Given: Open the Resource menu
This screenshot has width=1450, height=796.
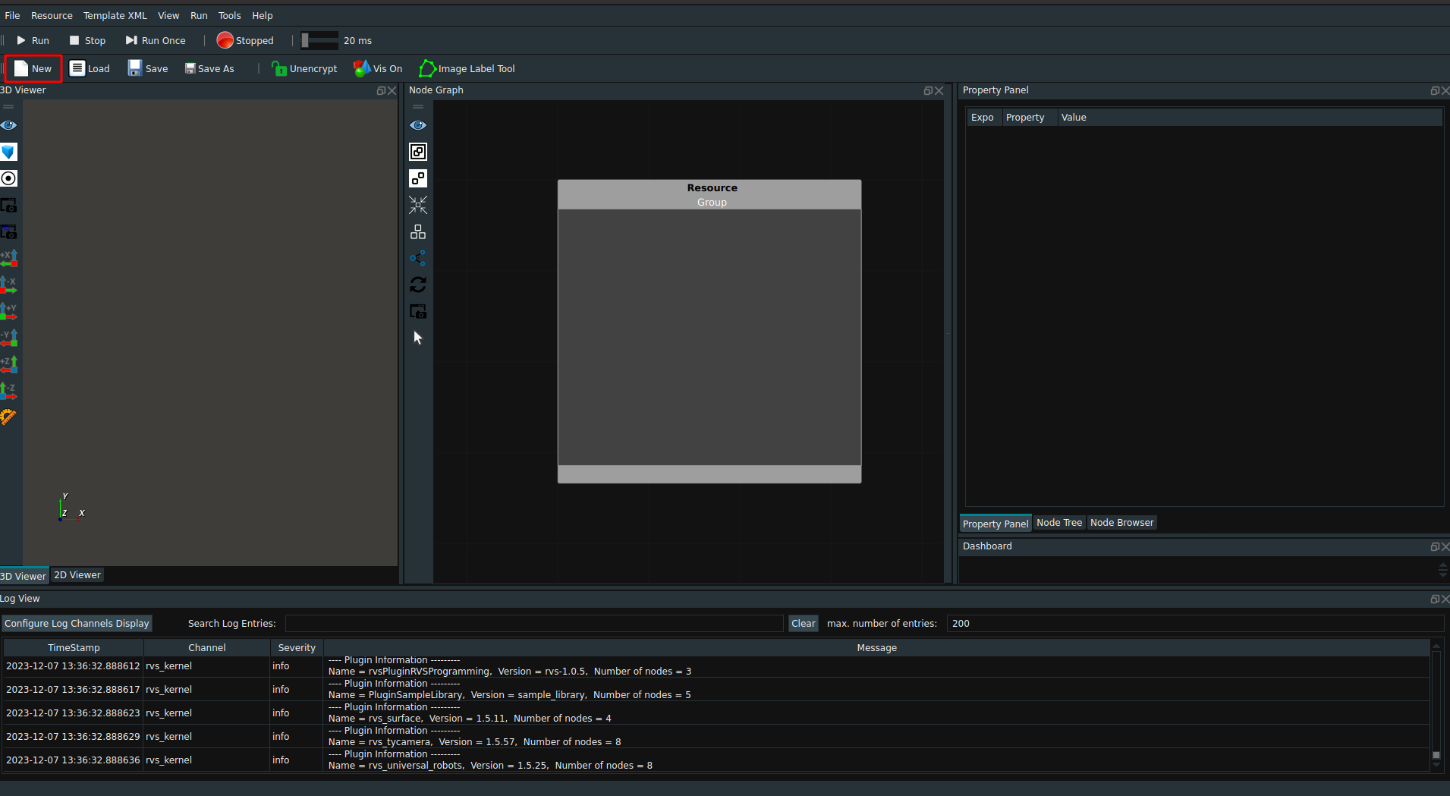Looking at the screenshot, I should [x=52, y=15].
